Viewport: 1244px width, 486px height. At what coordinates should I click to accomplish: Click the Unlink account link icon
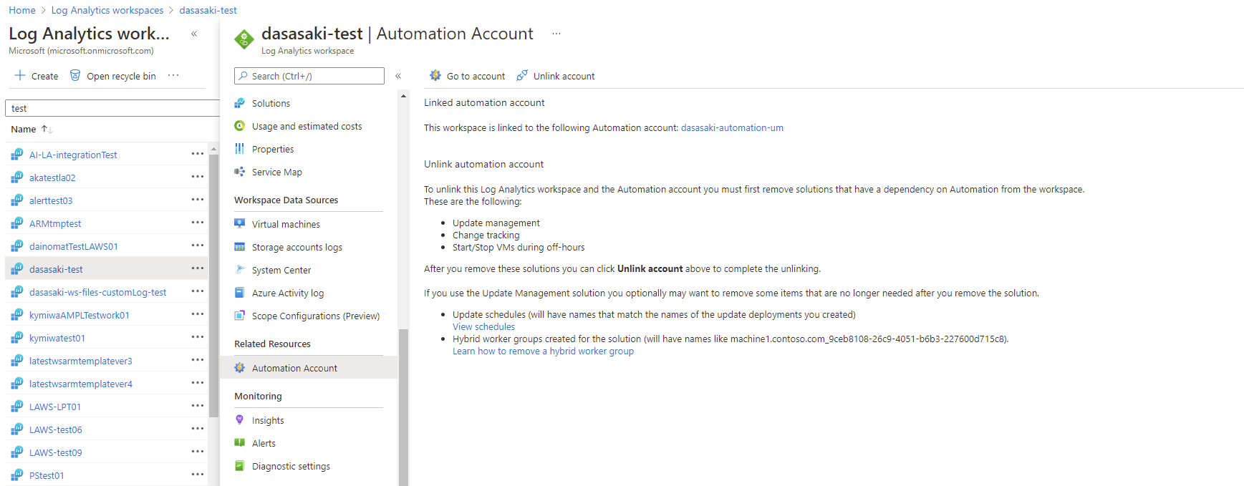(522, 75)
